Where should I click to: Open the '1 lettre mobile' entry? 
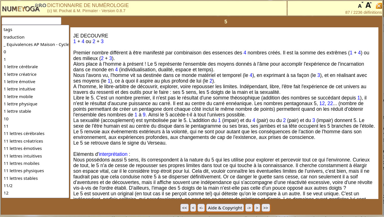tap(35, 96)
